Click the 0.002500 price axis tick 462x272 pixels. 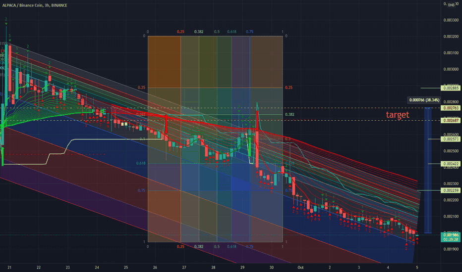point(451,151)
